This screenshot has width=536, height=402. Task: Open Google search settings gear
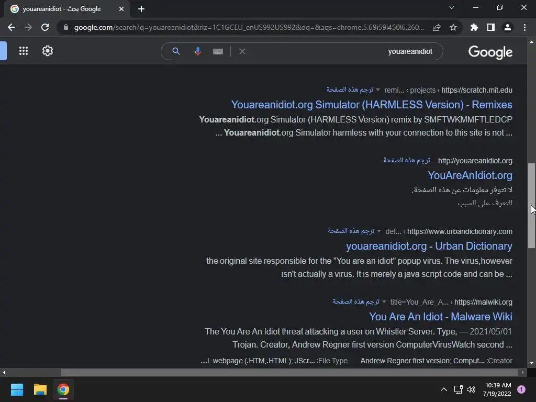click(48, 51)
